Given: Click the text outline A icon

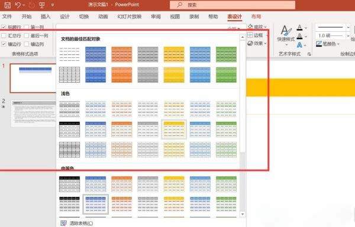Looking at the screenshot, I should point(299,36).
